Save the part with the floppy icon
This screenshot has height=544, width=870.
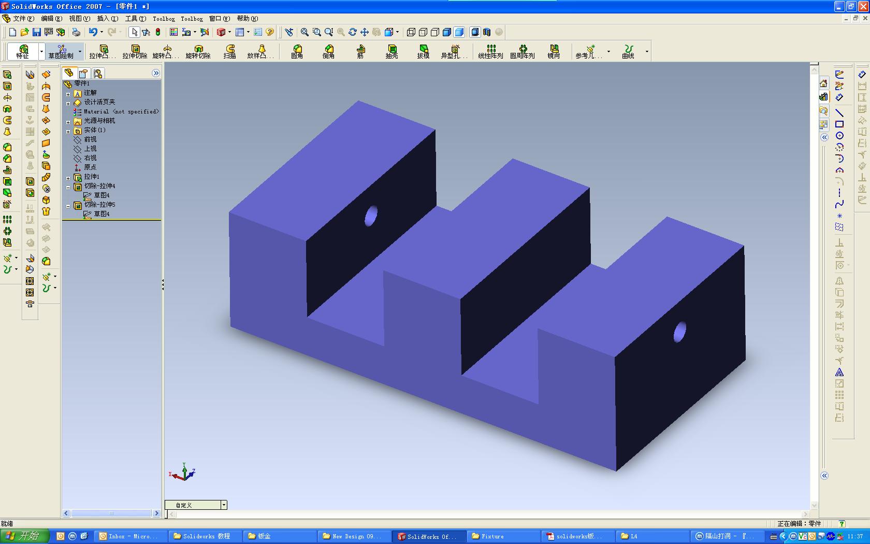click(x=36, y=32)
